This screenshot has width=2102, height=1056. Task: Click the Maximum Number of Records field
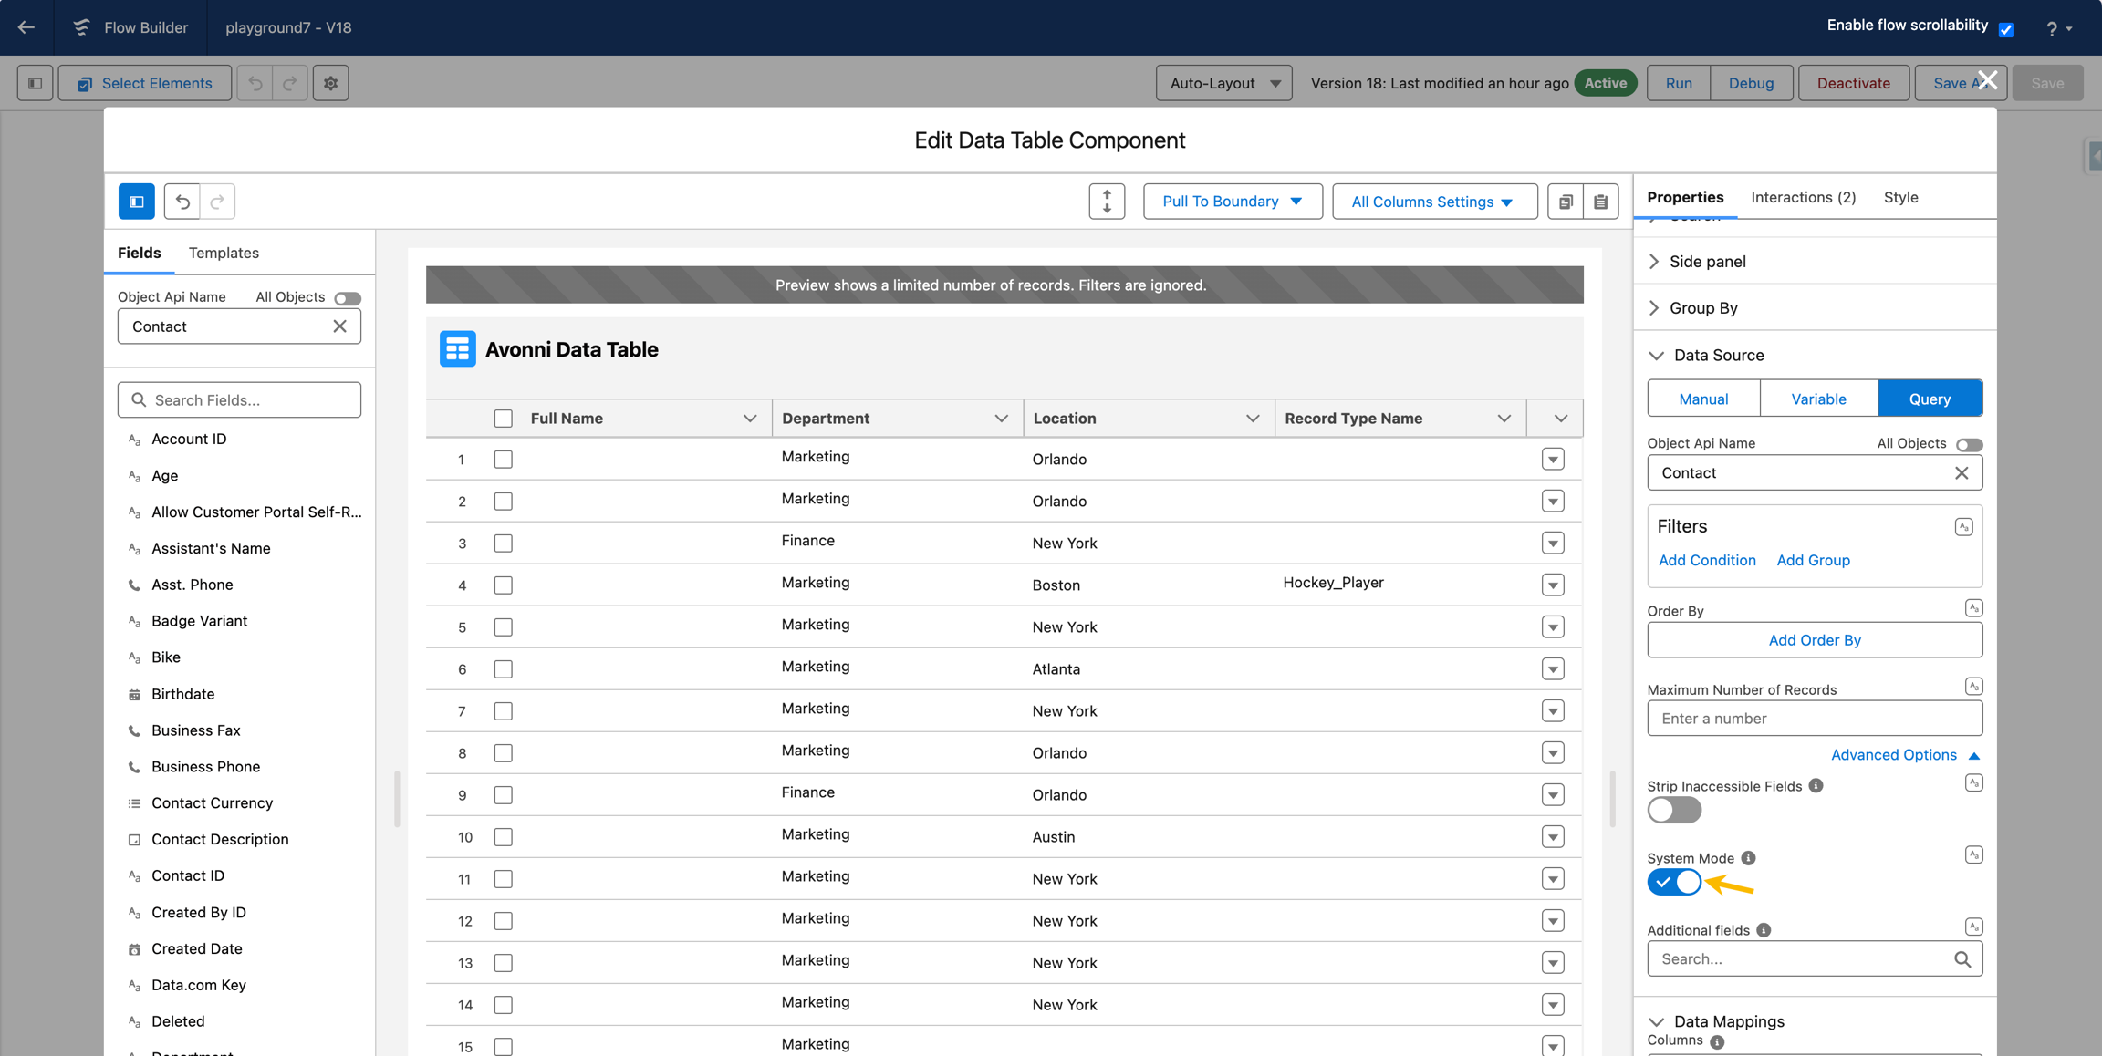[1814, 719]
